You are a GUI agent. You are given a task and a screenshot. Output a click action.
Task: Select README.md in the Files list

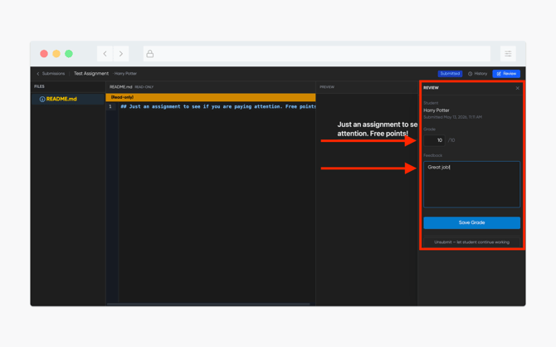tap(68, 99)
